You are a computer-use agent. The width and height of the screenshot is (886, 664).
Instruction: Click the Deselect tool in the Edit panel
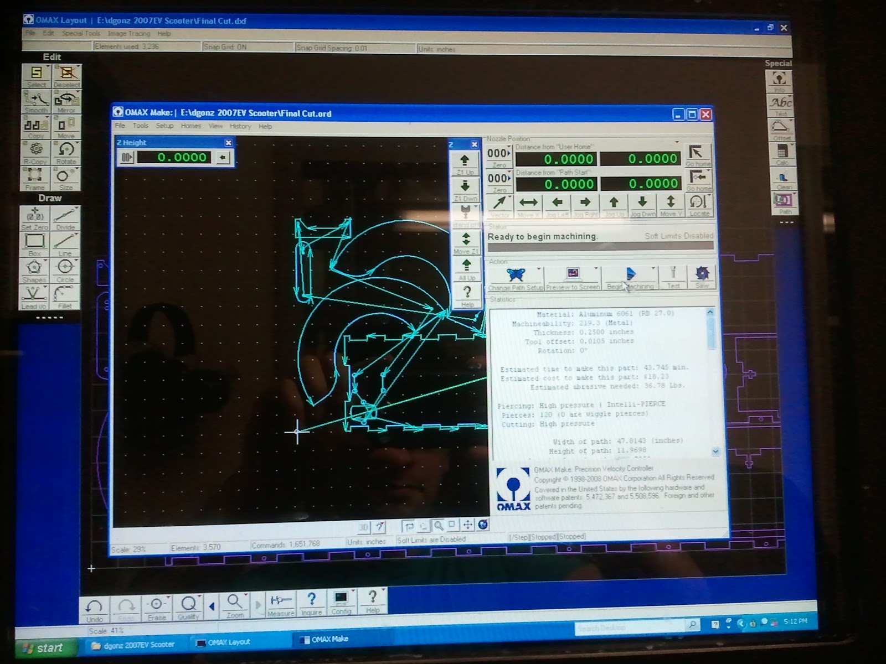[66, 76]
